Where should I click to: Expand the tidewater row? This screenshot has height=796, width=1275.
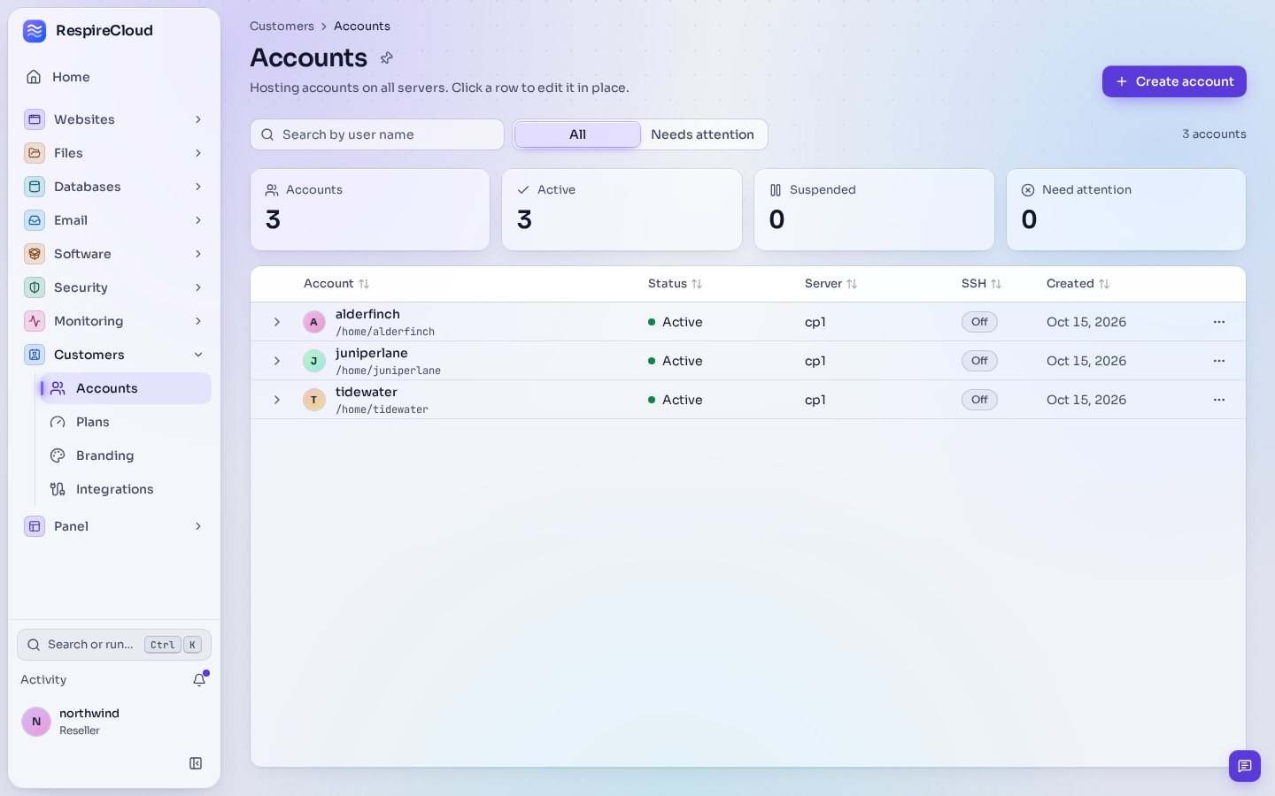[x=276, y=400]
